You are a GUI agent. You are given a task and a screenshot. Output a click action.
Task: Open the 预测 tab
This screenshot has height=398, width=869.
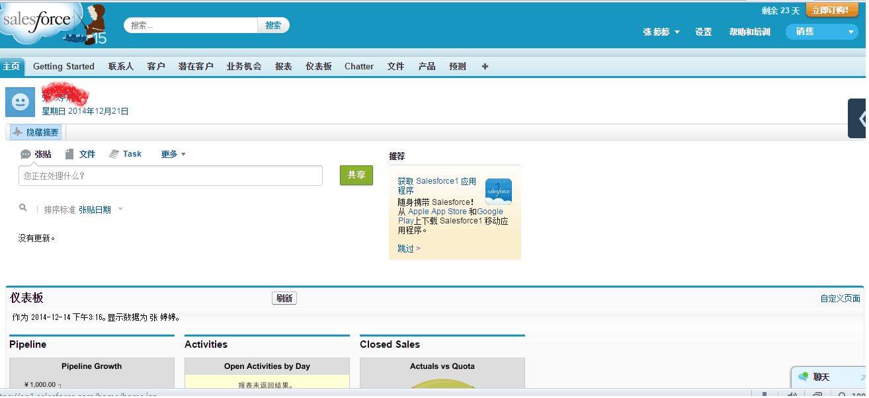click(x=458, y=66)
